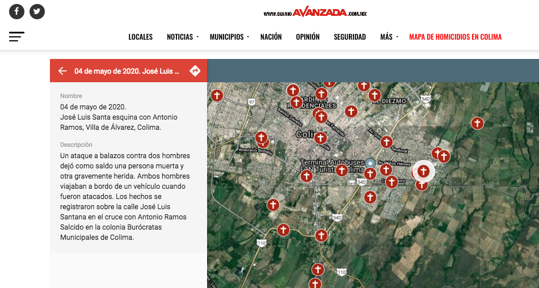Open the Facebook page icon
Screen dimensions: 539x288
16,11
